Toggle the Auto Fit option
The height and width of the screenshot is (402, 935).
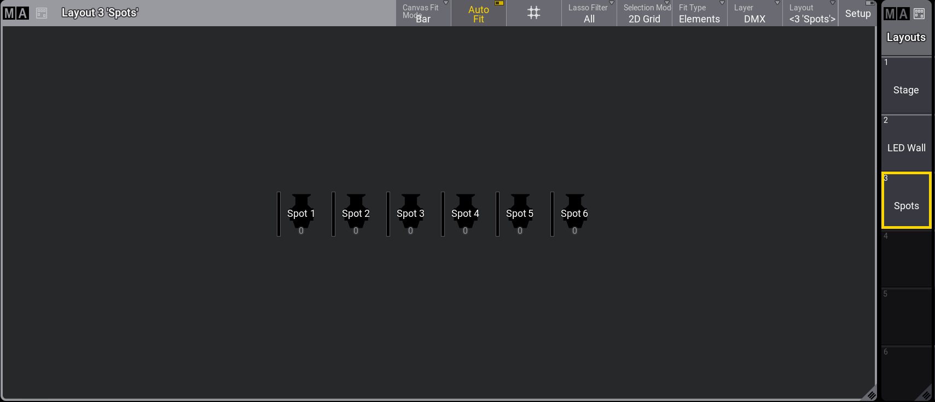pyautogui.click(x=479, y=14)
